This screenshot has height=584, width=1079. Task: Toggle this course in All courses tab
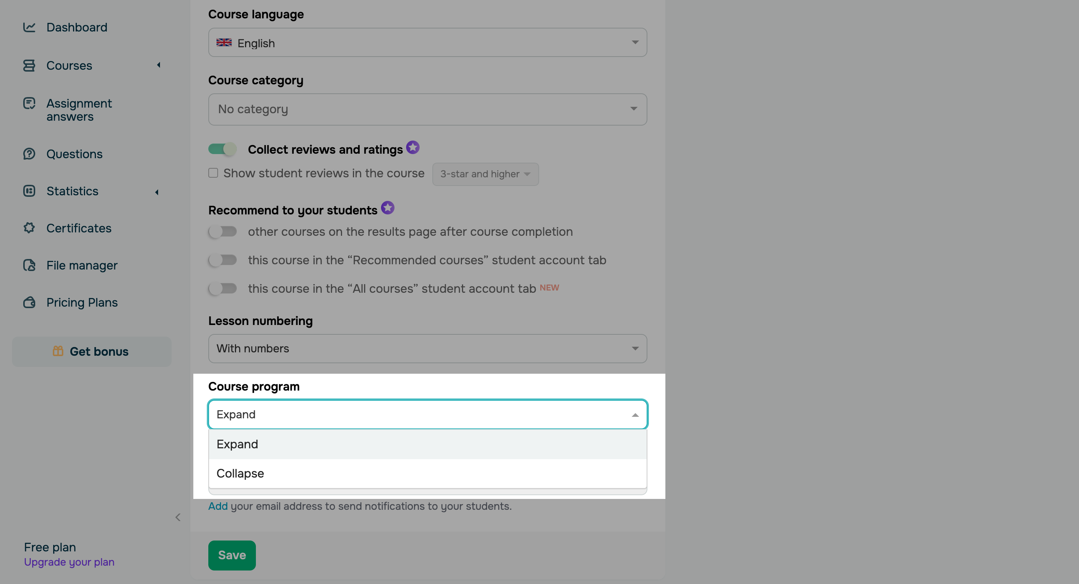tap(223, 288)
